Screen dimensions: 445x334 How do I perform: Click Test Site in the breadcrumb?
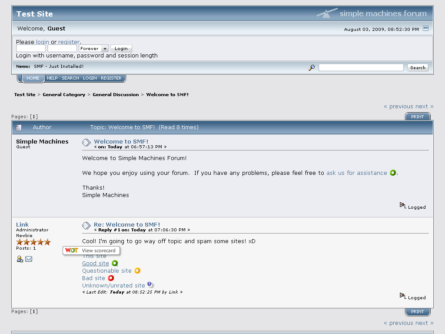click(25, 94)
